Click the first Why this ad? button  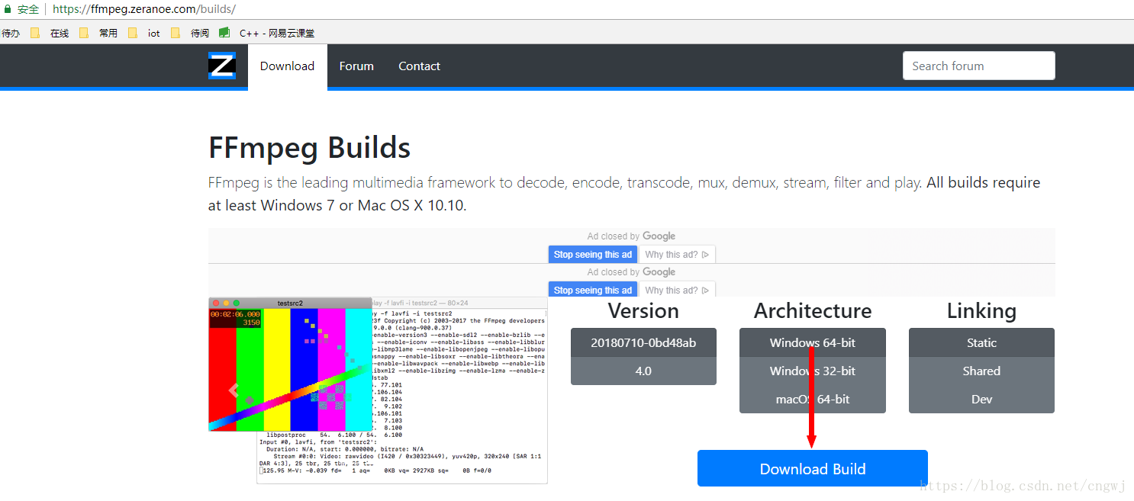[x=677, y=254]
